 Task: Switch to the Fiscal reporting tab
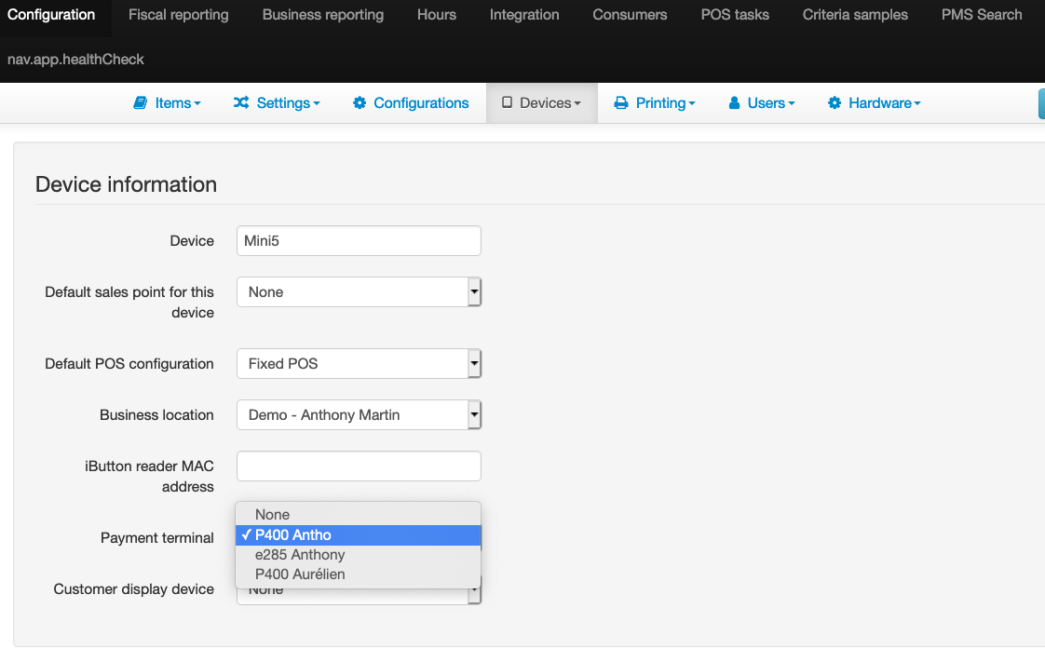click(178, 14)
